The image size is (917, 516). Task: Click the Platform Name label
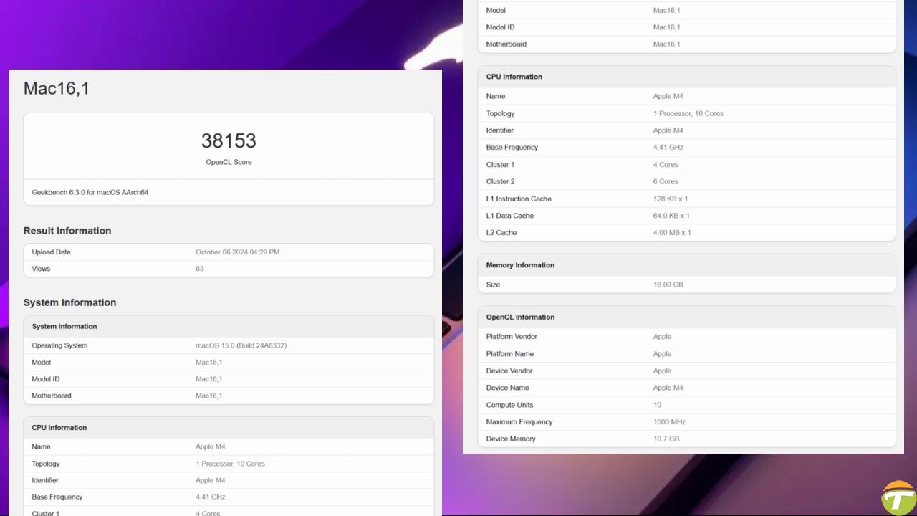(x=510, y=354)
